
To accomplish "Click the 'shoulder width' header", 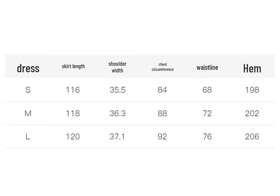I will 118,67.
